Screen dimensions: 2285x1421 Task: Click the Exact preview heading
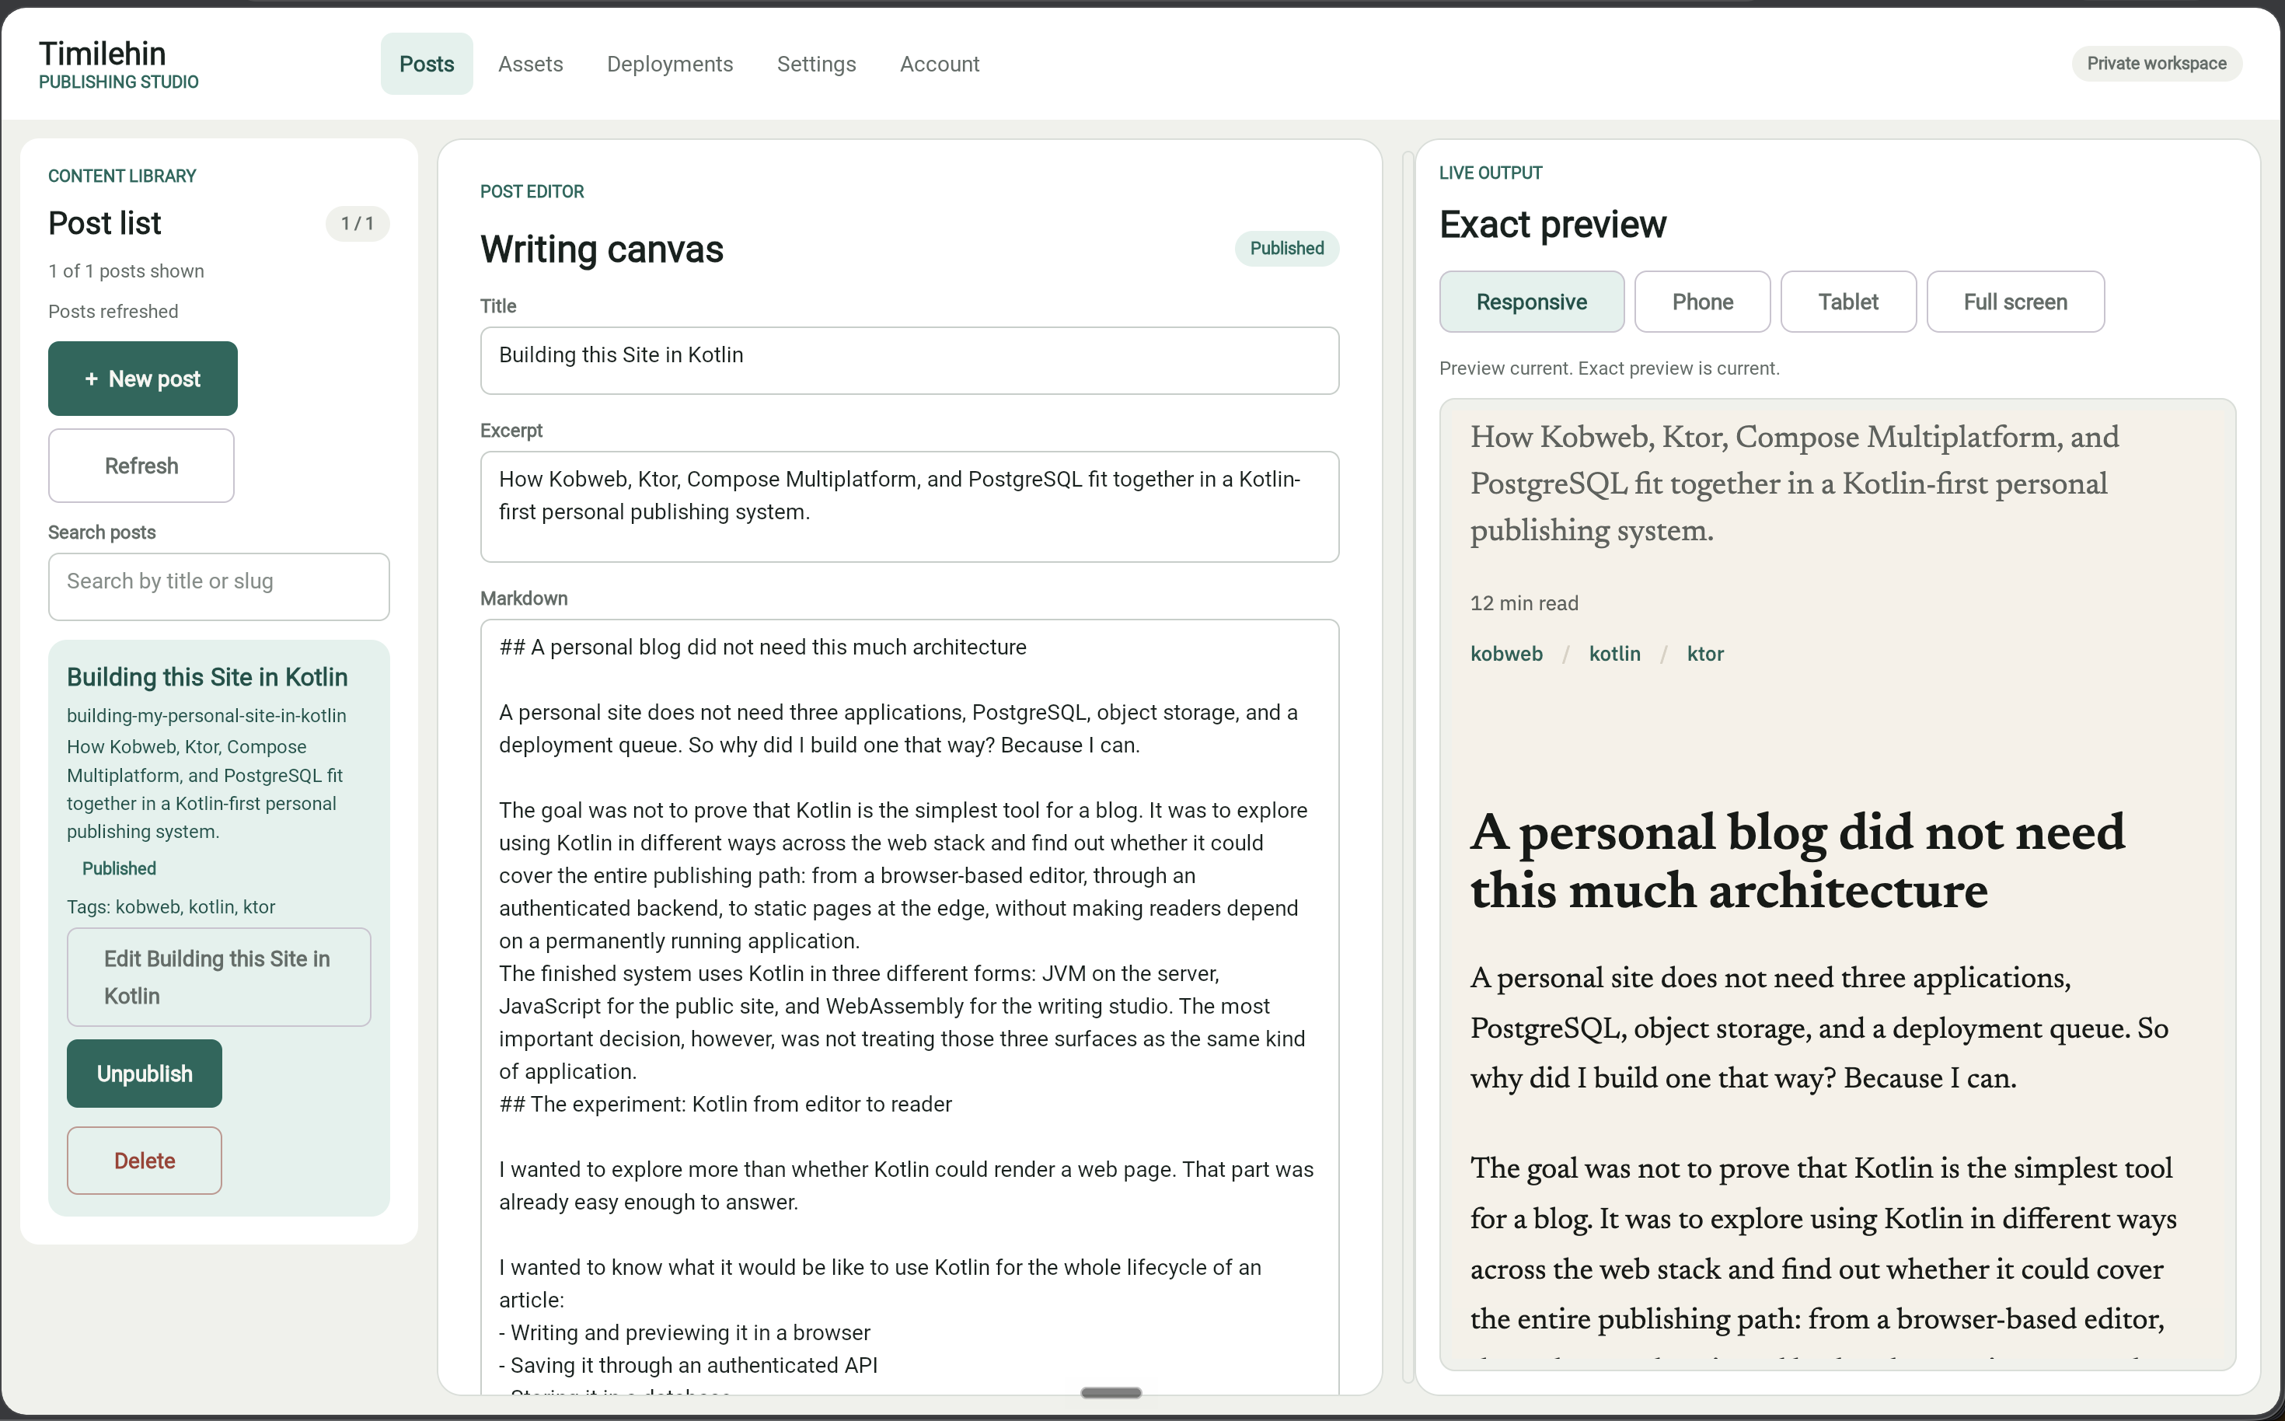(1553, 225)
